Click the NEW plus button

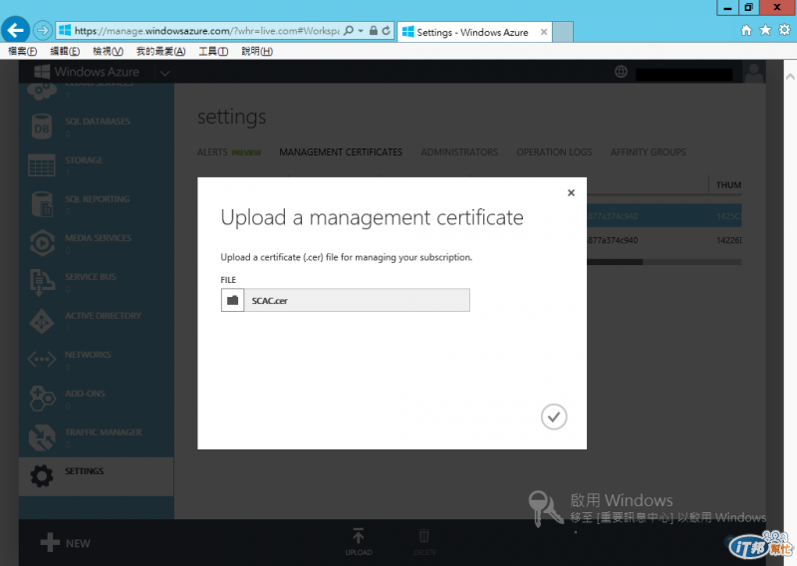coord(66,543)
